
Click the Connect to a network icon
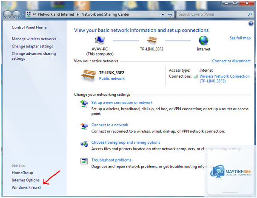coord(84,126)
